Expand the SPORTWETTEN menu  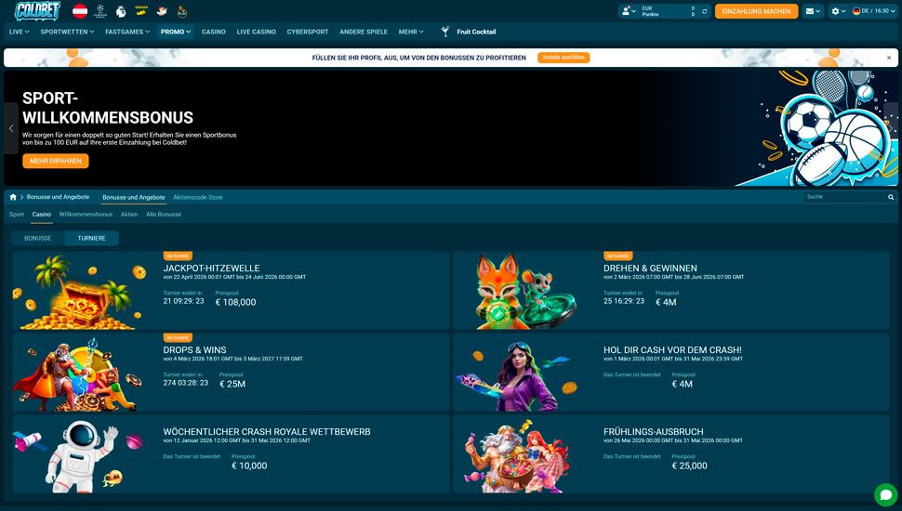67,32
